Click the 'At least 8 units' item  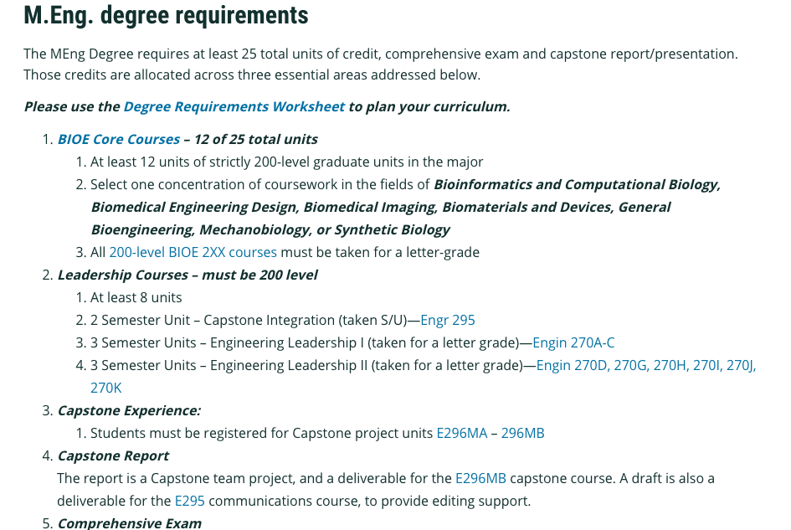point(136,297)
